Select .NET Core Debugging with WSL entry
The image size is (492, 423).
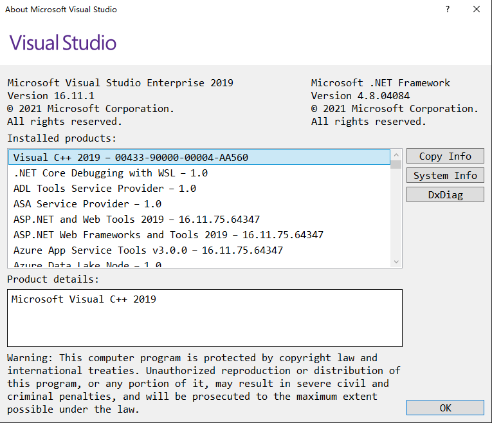pyautogui.click(x=111, y=173)
